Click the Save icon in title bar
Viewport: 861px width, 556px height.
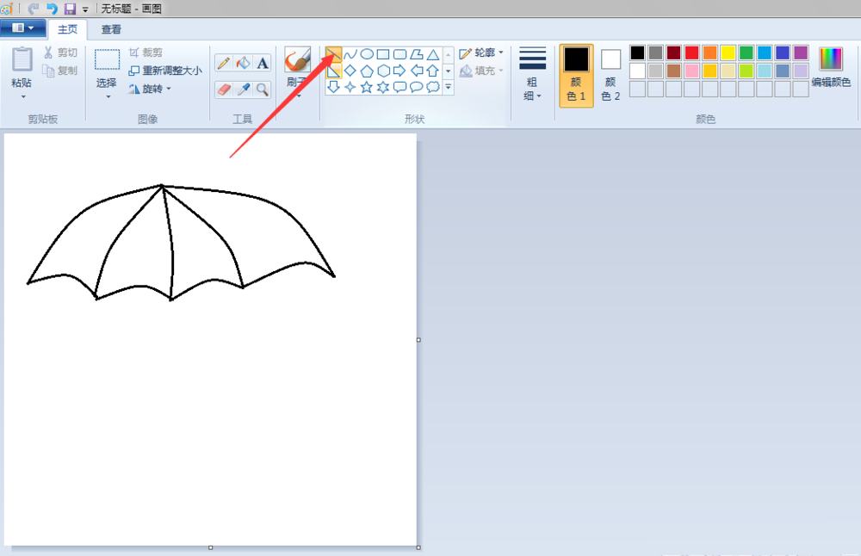(70, 9)
